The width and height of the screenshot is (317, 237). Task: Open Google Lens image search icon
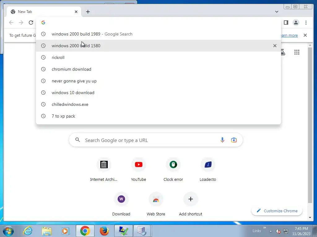[x=234, y=140]
